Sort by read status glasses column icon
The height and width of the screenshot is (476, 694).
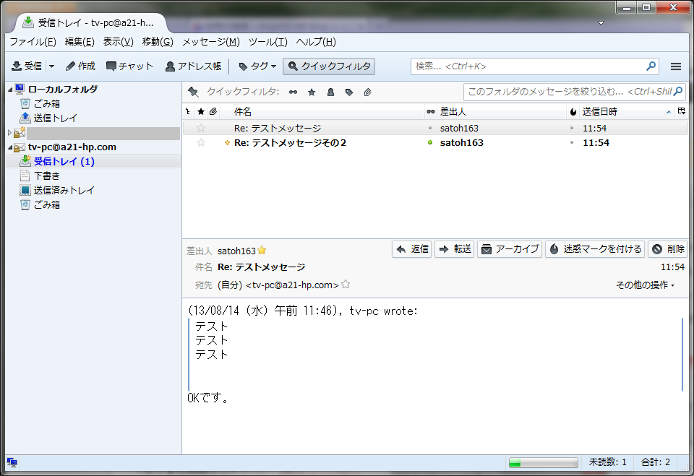(430, 112)
